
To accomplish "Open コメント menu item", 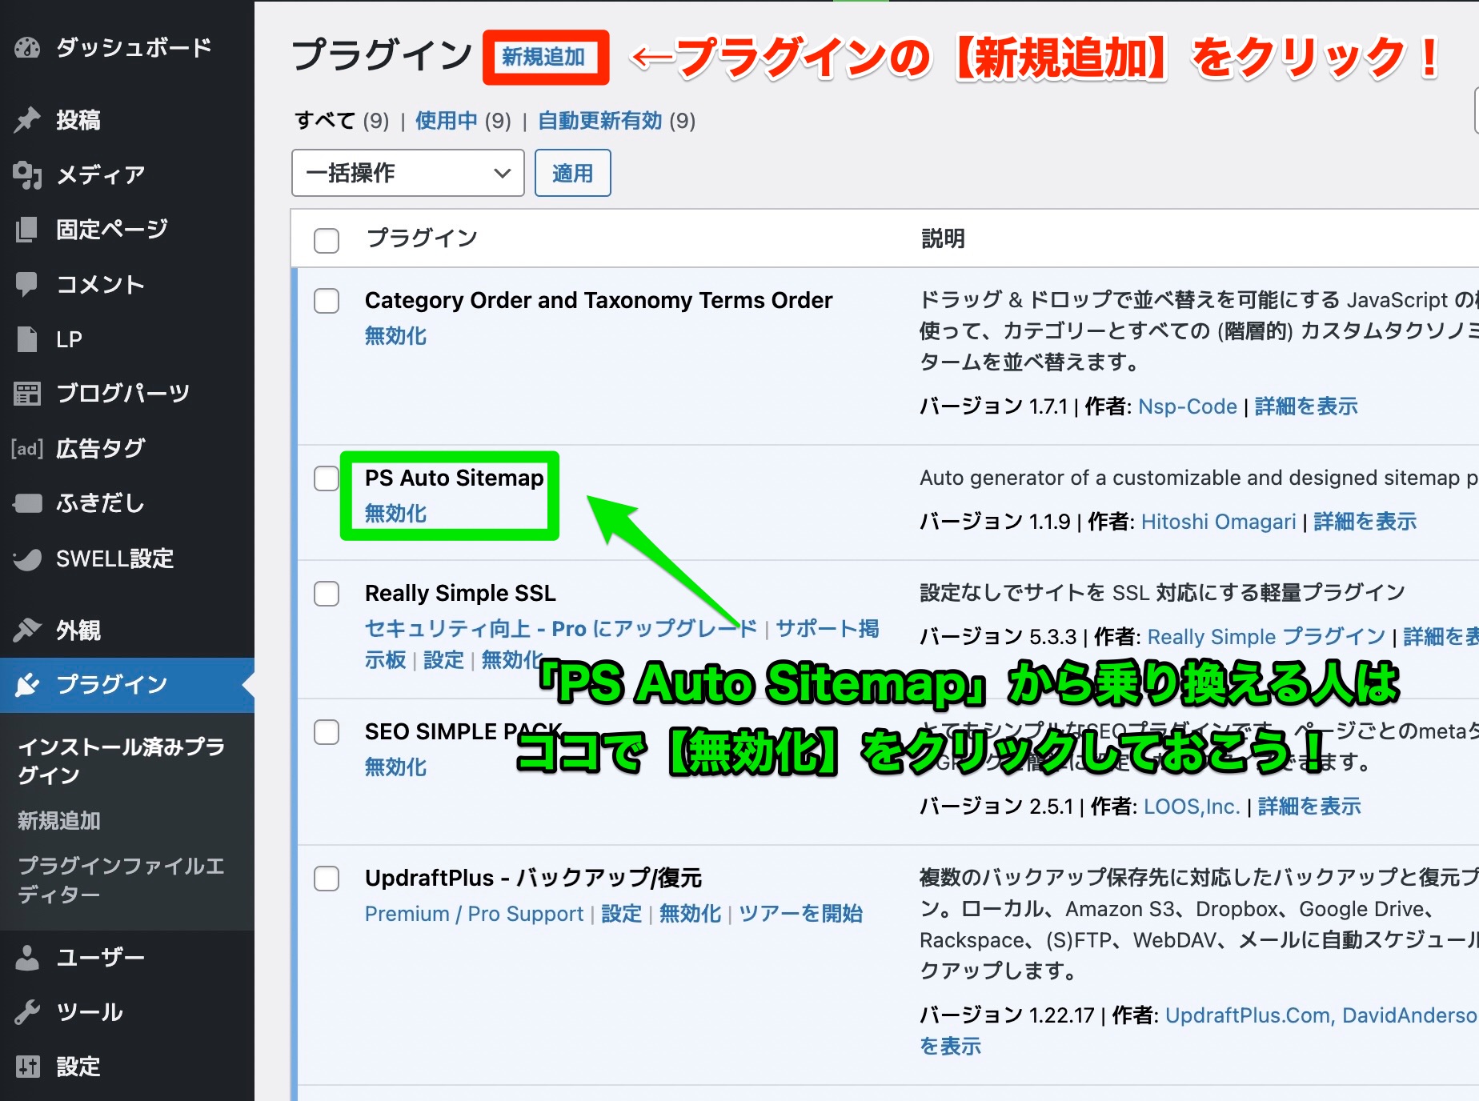I will [x=101, y=284].
